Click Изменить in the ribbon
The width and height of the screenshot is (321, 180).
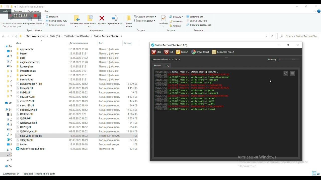pyautogui.click(x=176, y=21)
